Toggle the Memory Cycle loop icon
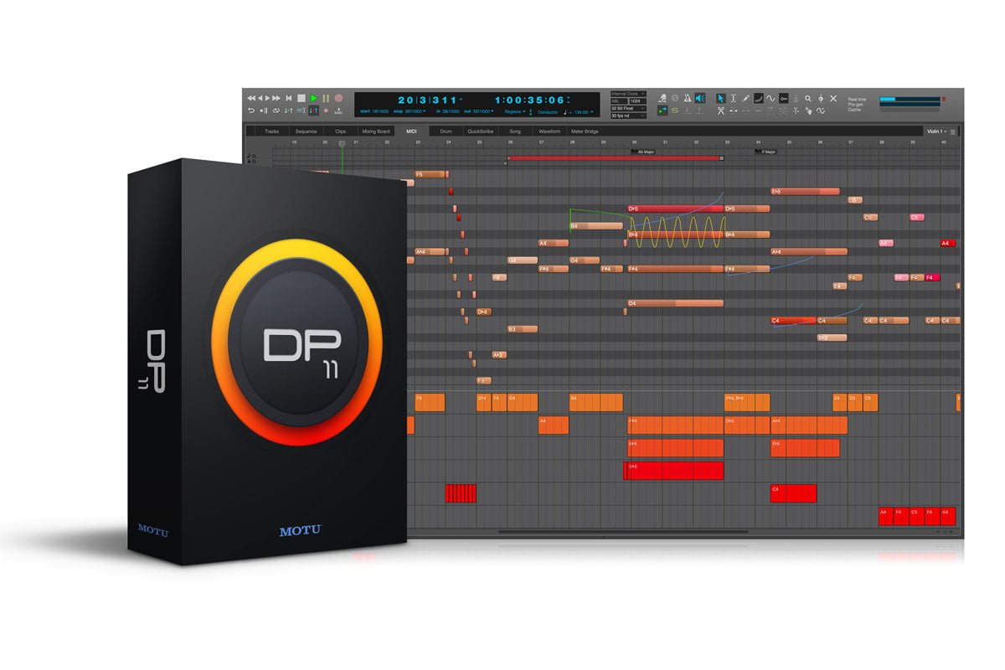1005x670 pixels. pyautogui.click(x=276, y=111)
